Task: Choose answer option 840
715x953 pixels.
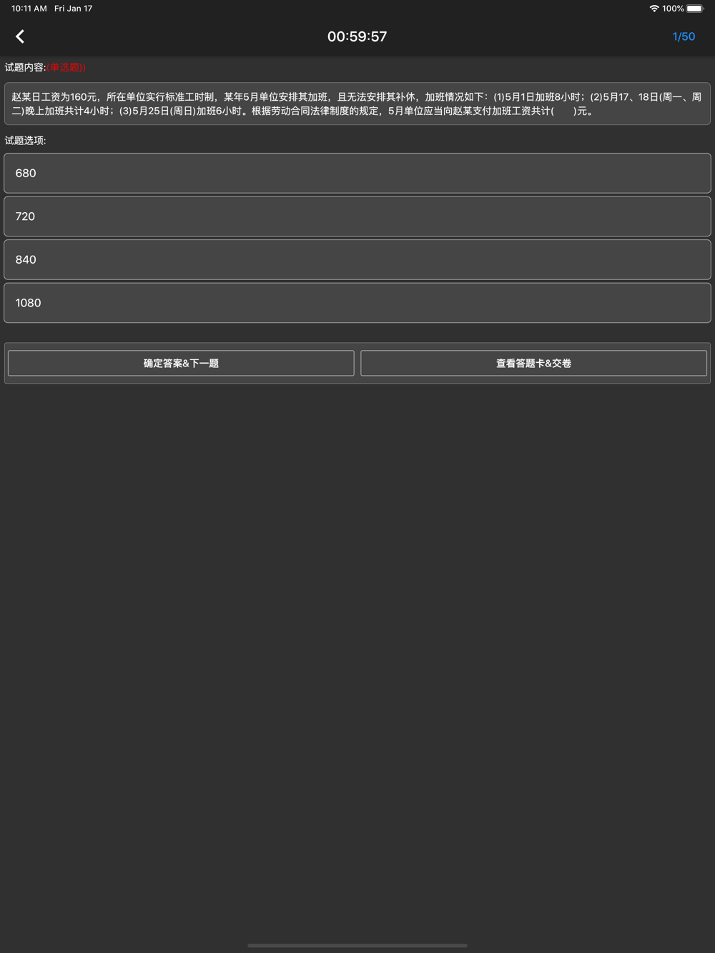Action: point(357,259)
